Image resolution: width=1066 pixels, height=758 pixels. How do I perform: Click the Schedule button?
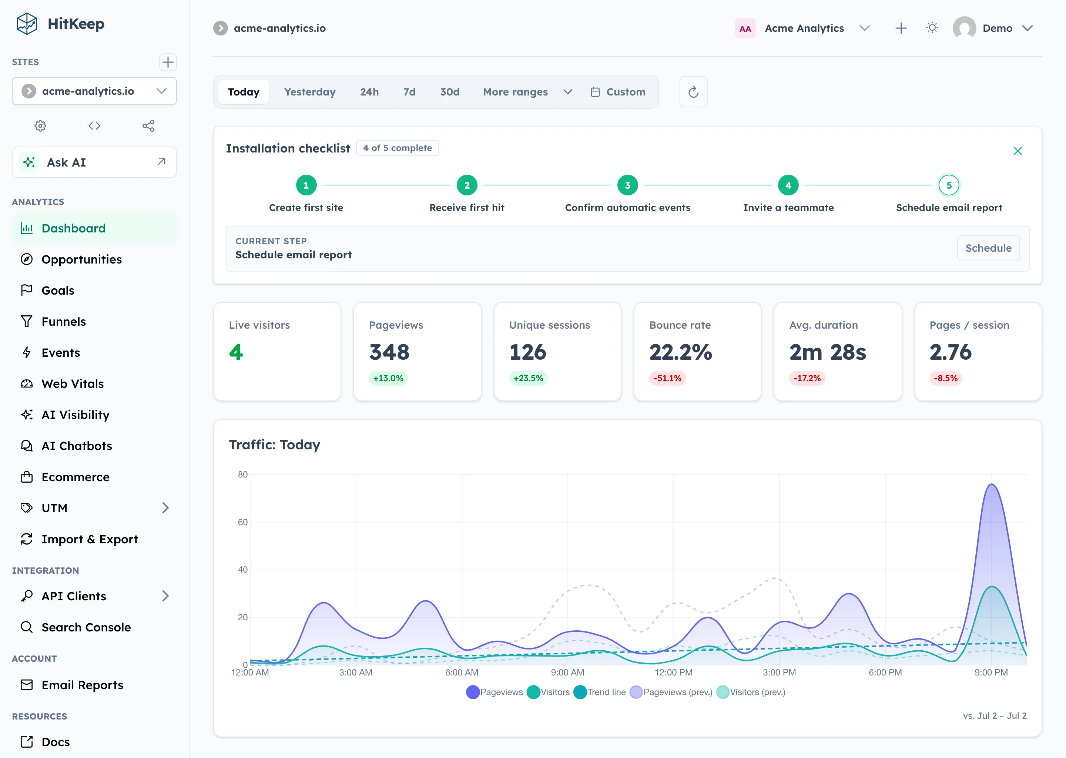pos(988,248)
